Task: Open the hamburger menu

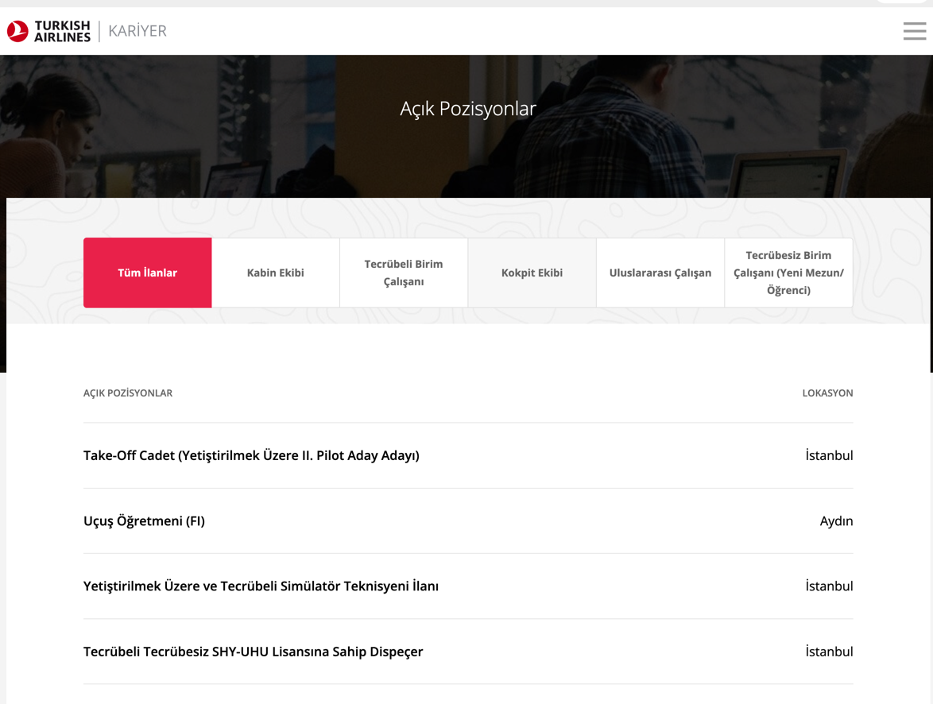Action: tap(914, 31)
